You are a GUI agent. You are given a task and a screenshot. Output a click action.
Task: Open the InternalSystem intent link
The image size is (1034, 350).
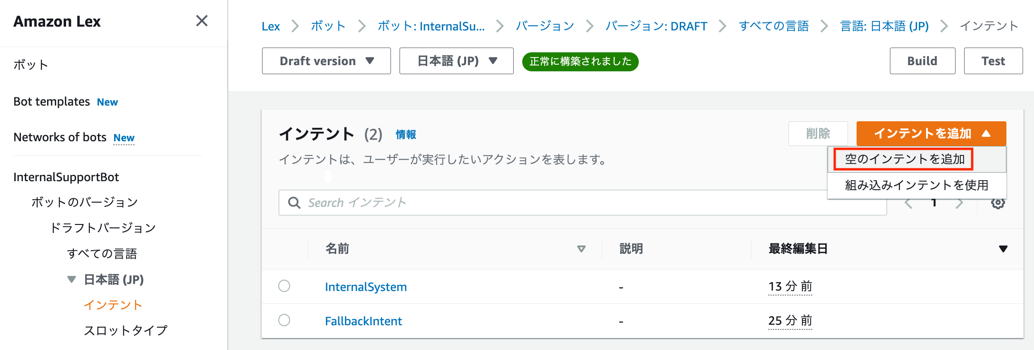click(x=366, y=287)
